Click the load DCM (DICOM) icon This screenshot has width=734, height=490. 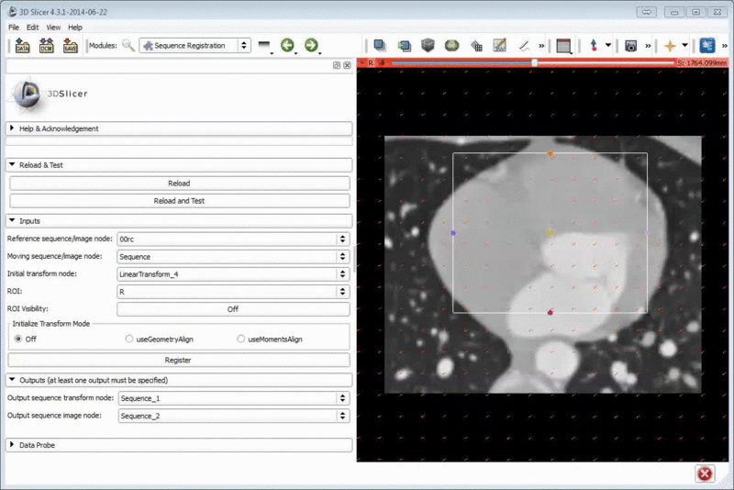[x=47, y=45]
